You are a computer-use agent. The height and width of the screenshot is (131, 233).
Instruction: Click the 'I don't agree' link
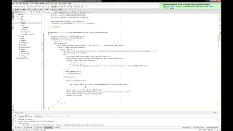pyautogui.click(x=209, y=7)
